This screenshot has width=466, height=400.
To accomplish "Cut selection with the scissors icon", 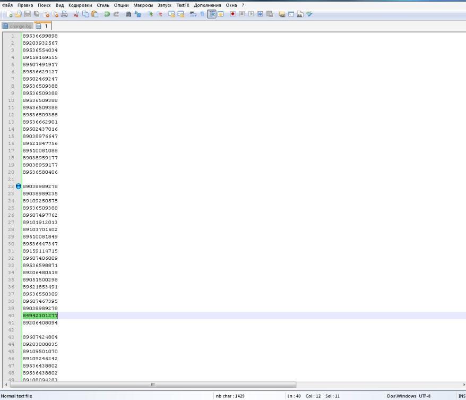I will click(76, 14).
